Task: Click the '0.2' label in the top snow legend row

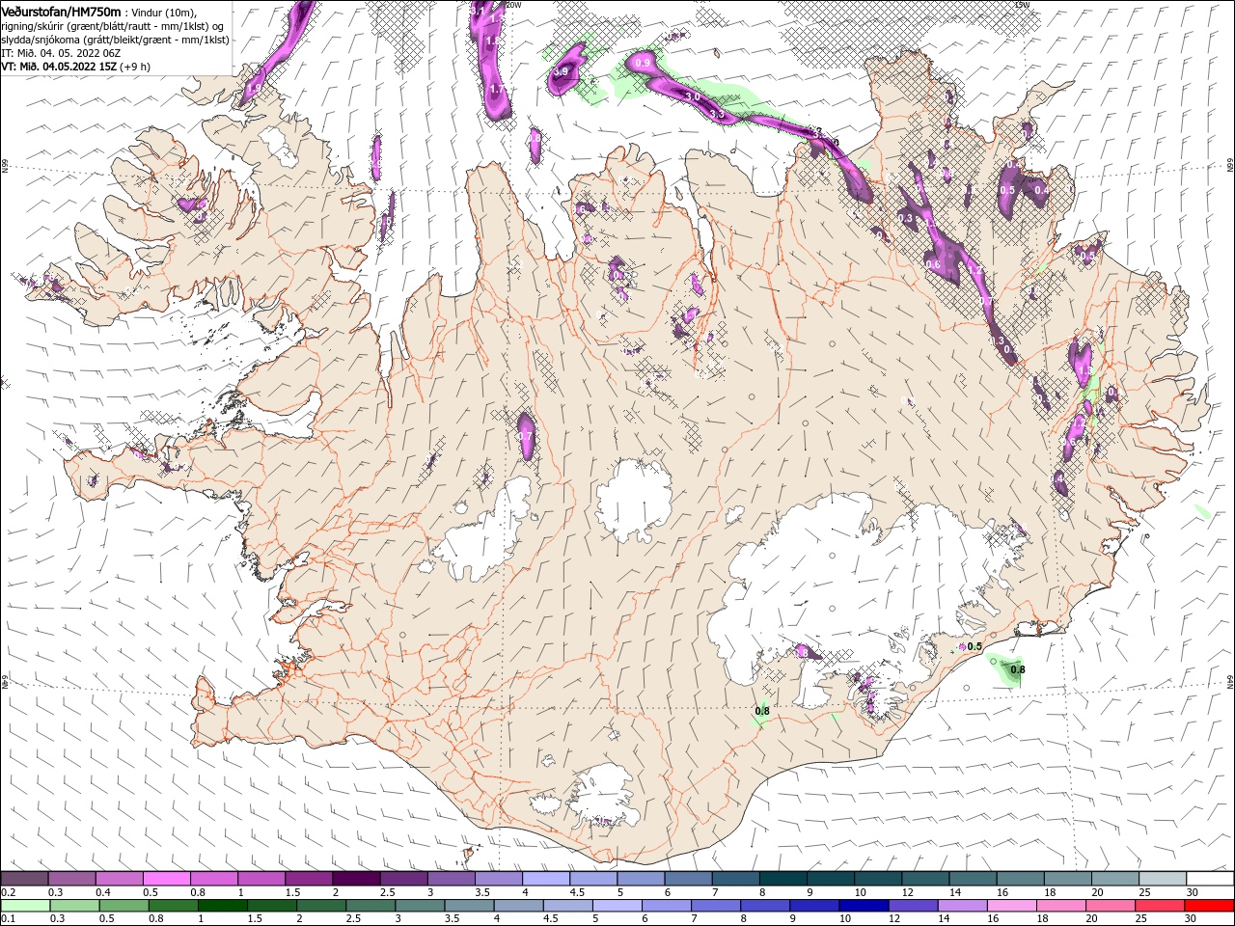Action: (x=10, y=892)
